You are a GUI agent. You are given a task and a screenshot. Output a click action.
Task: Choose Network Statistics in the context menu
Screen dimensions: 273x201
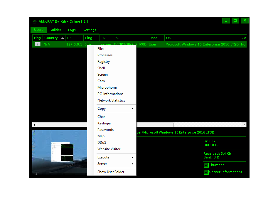111,100
